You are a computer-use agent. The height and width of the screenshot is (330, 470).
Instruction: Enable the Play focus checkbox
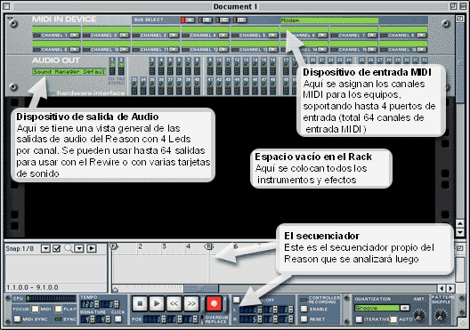[x=59, y=309]
